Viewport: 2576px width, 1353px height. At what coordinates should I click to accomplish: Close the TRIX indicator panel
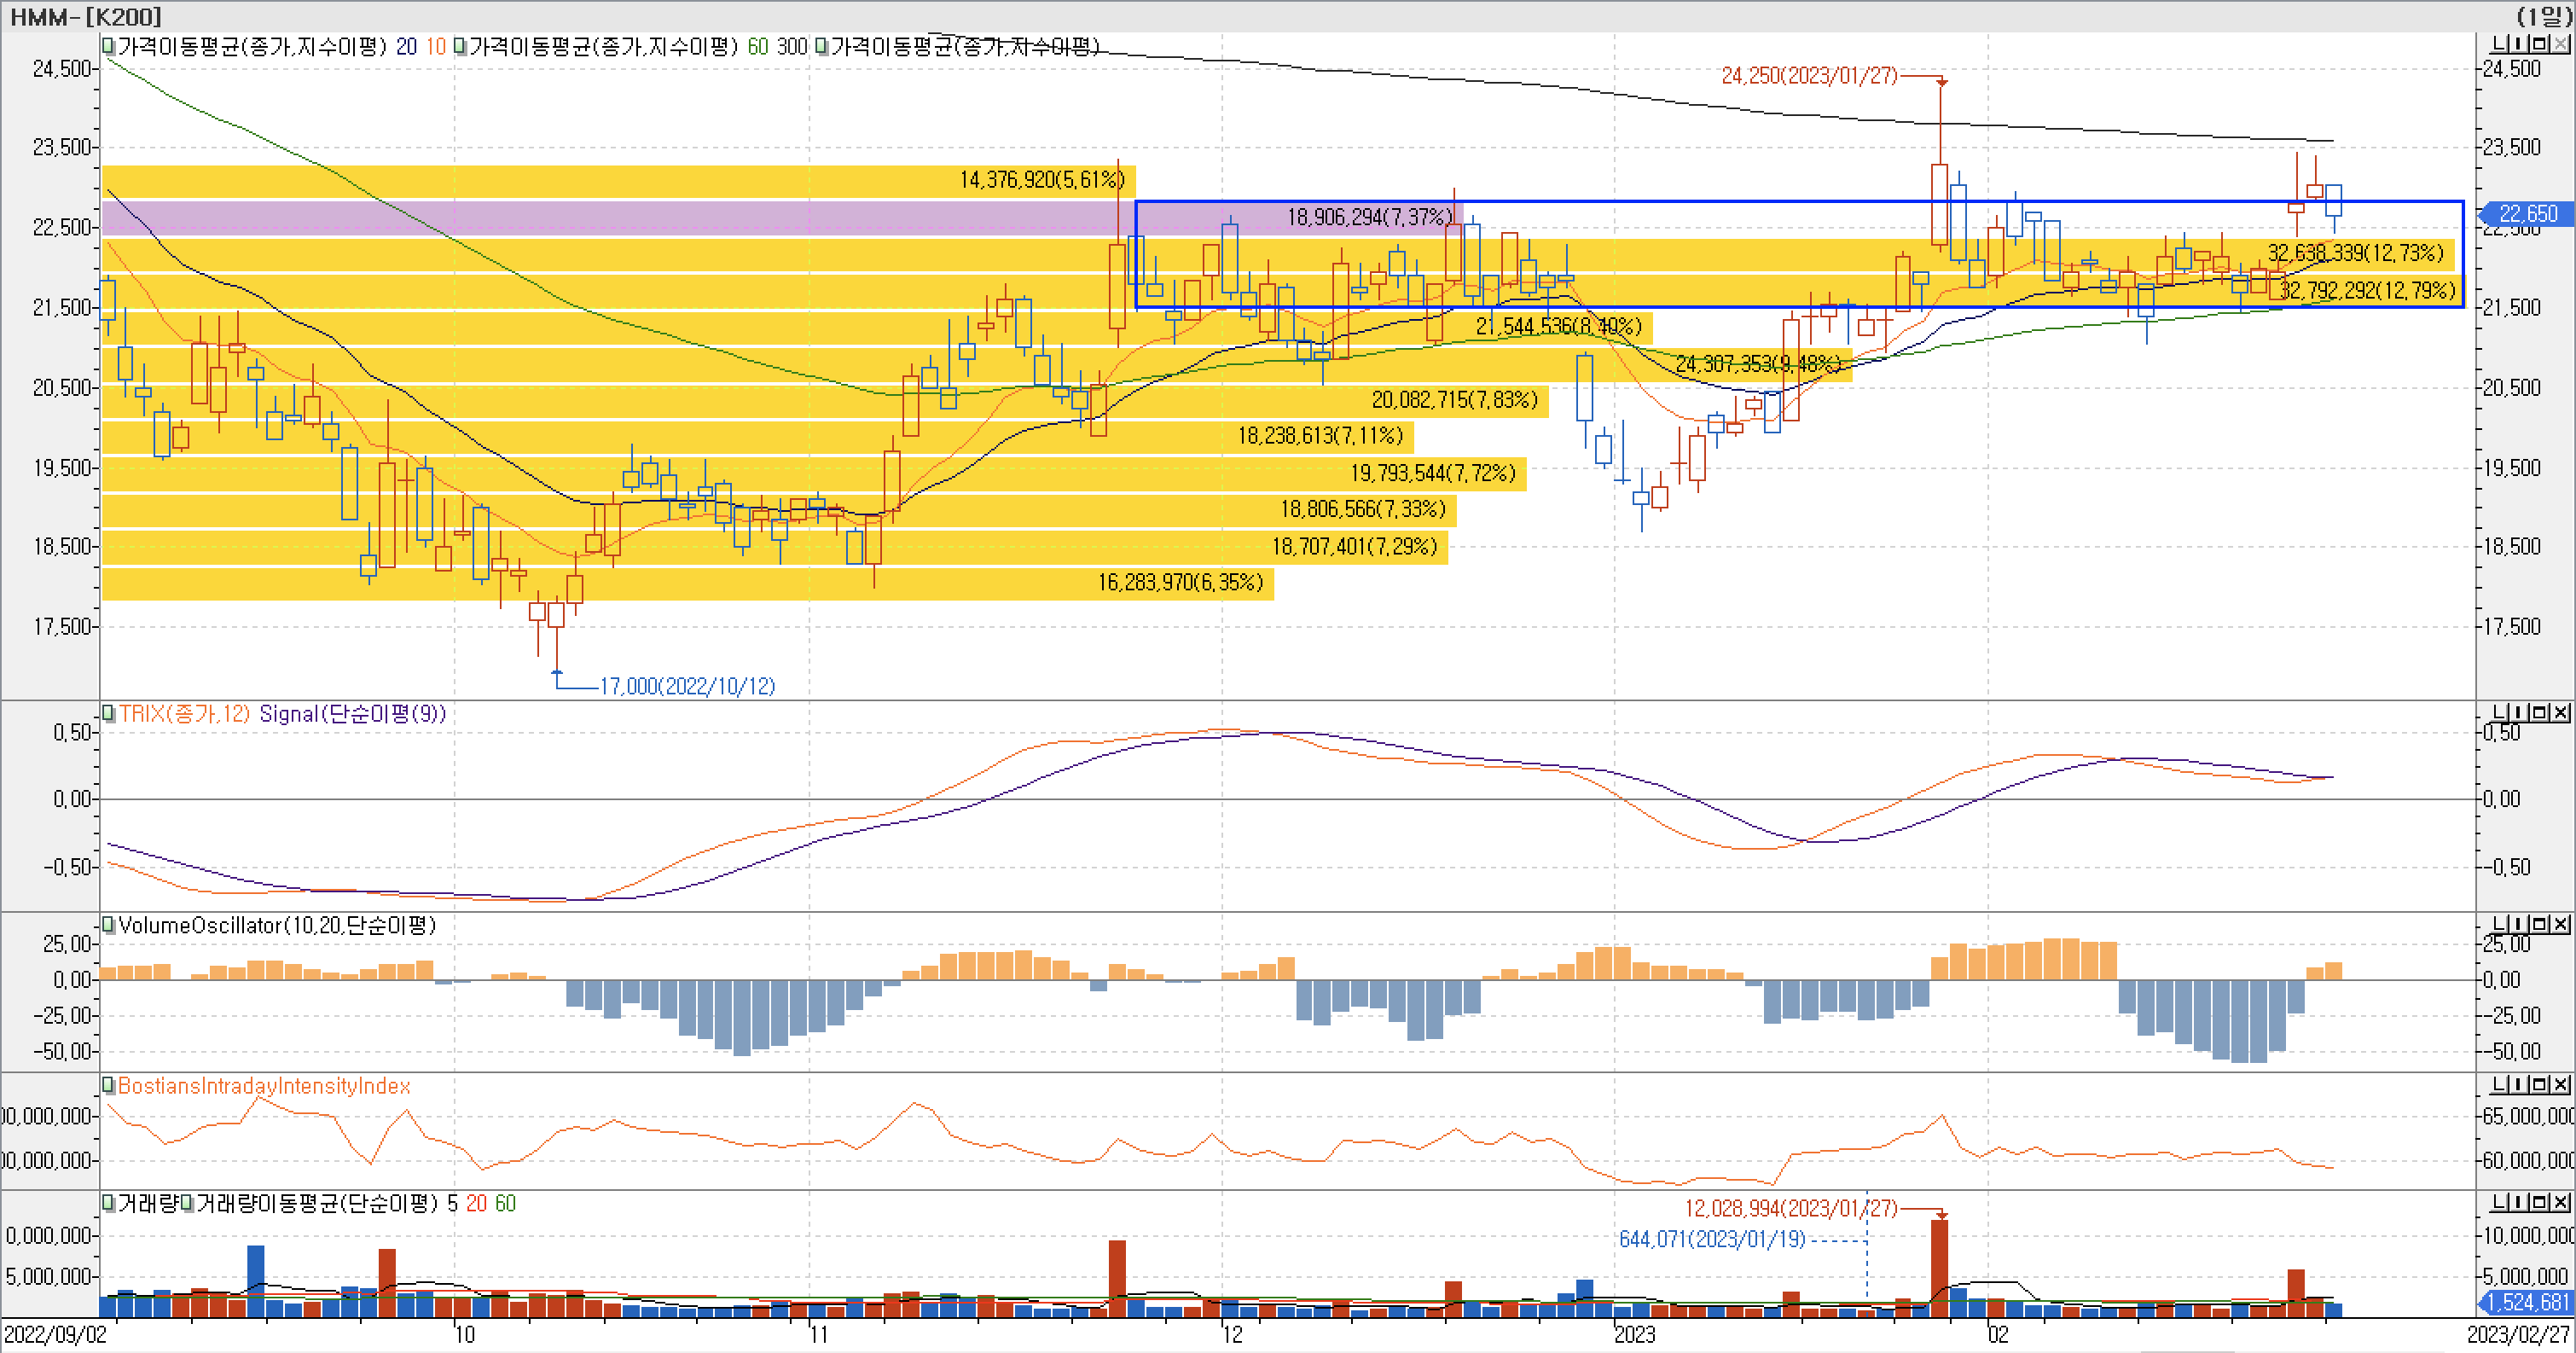pyautogui.click(x=2560, y=712)
